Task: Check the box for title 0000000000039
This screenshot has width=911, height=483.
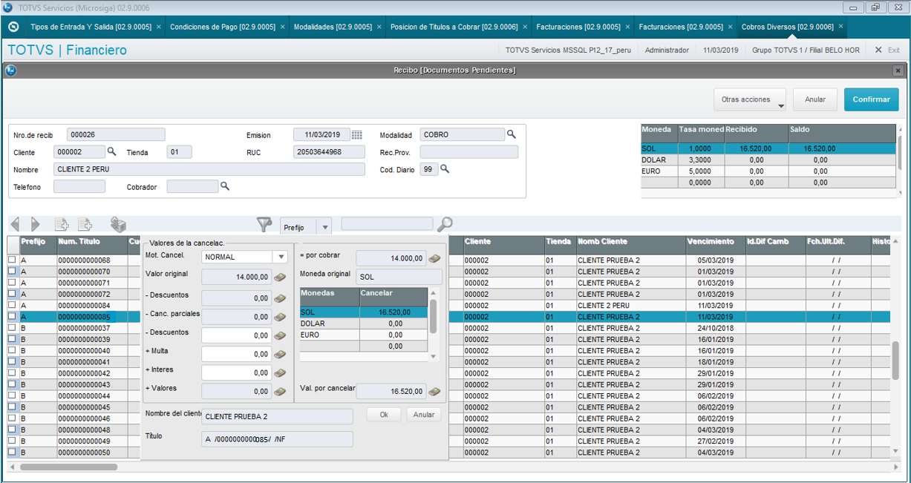Action: pos(12,339)
